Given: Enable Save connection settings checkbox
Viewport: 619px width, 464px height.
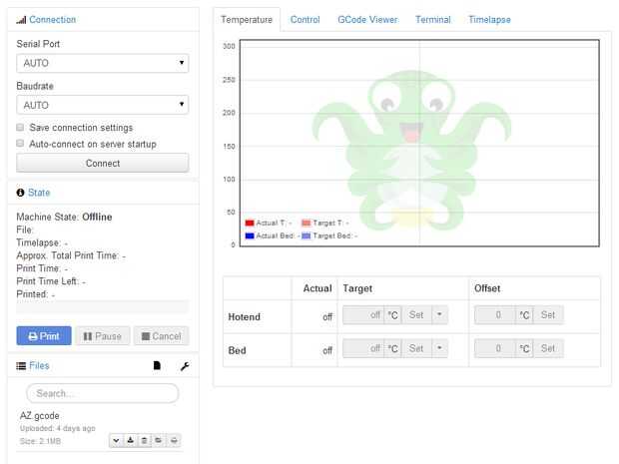Looking at the screenshot, I should [20, 127].
